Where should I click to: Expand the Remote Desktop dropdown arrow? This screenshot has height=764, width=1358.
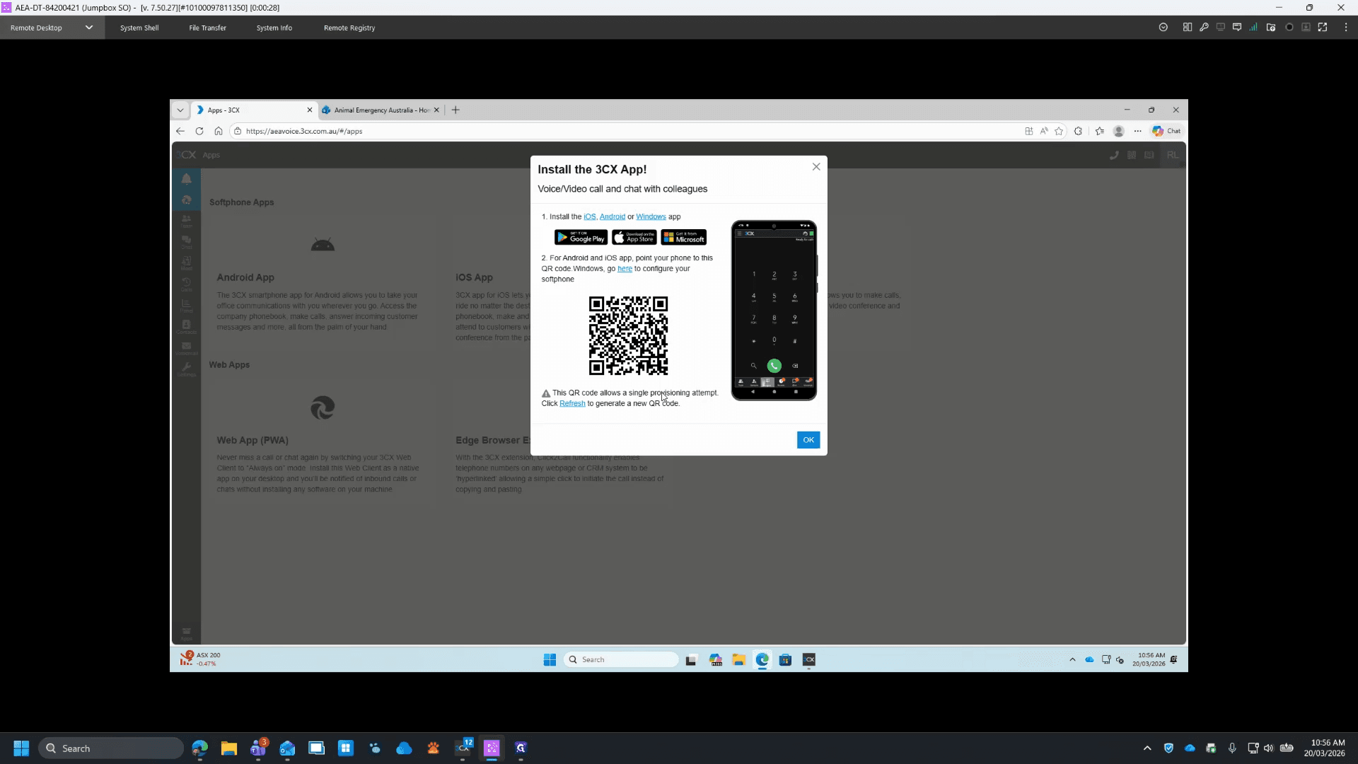tap(89, 28)
